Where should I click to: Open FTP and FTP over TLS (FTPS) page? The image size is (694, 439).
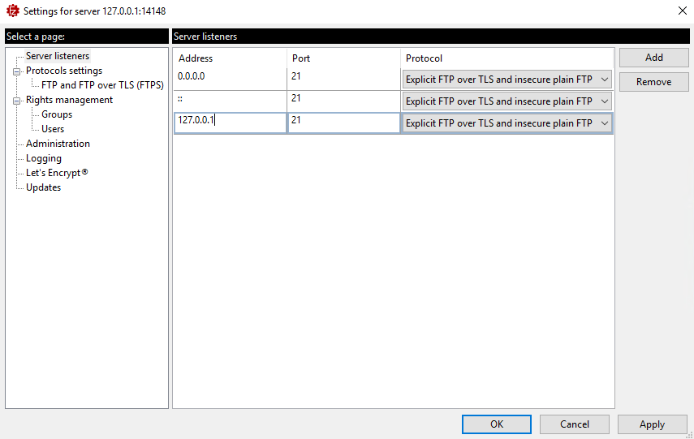pos(102,85)
